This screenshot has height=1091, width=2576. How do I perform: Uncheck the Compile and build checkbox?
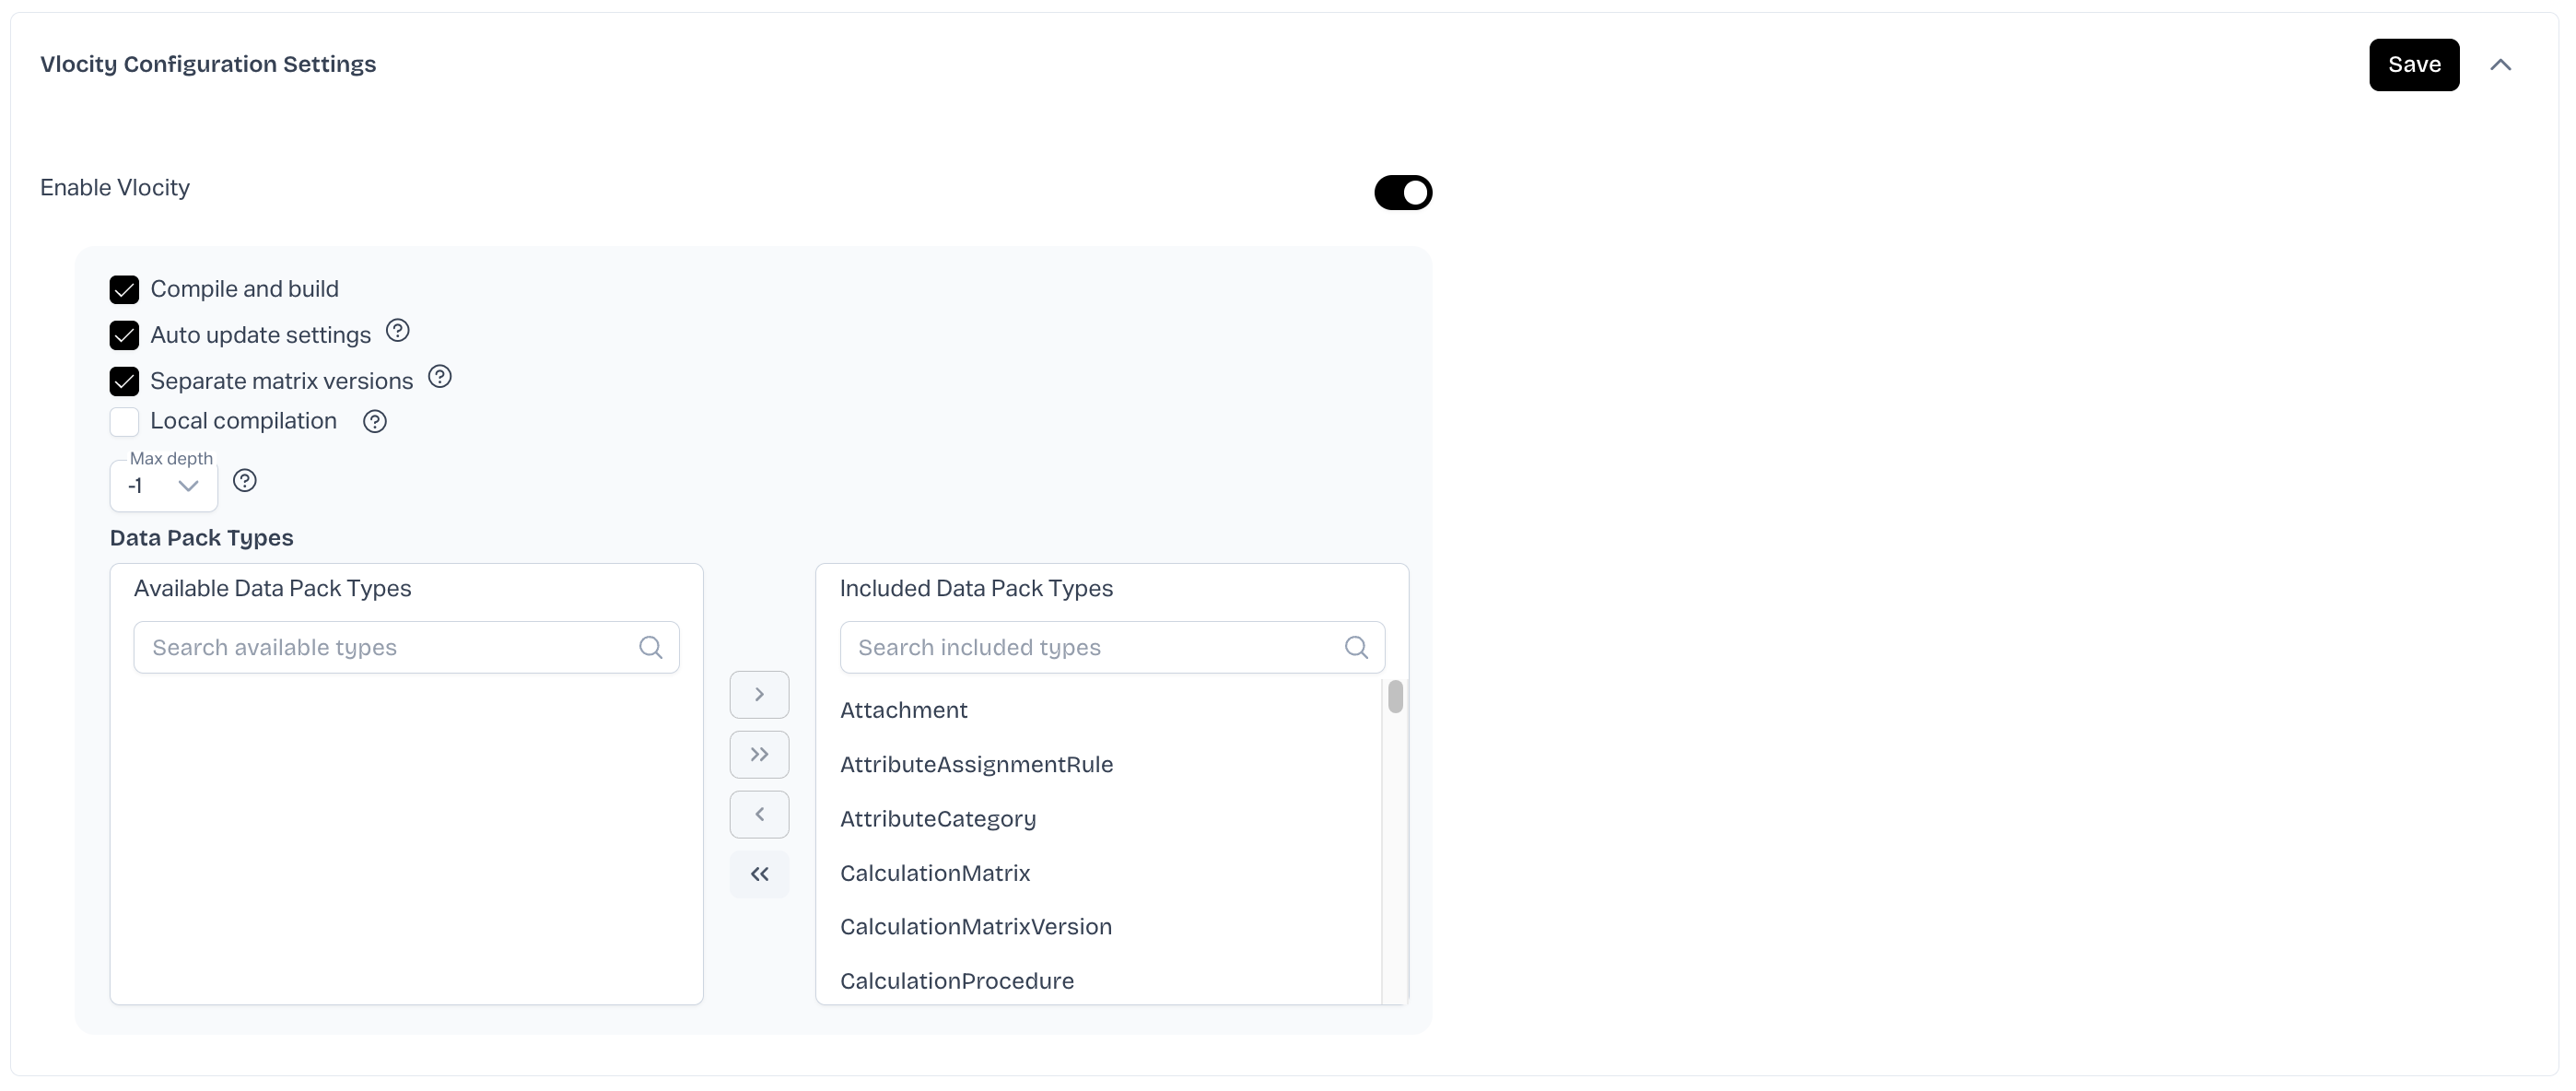pos(125,290)
